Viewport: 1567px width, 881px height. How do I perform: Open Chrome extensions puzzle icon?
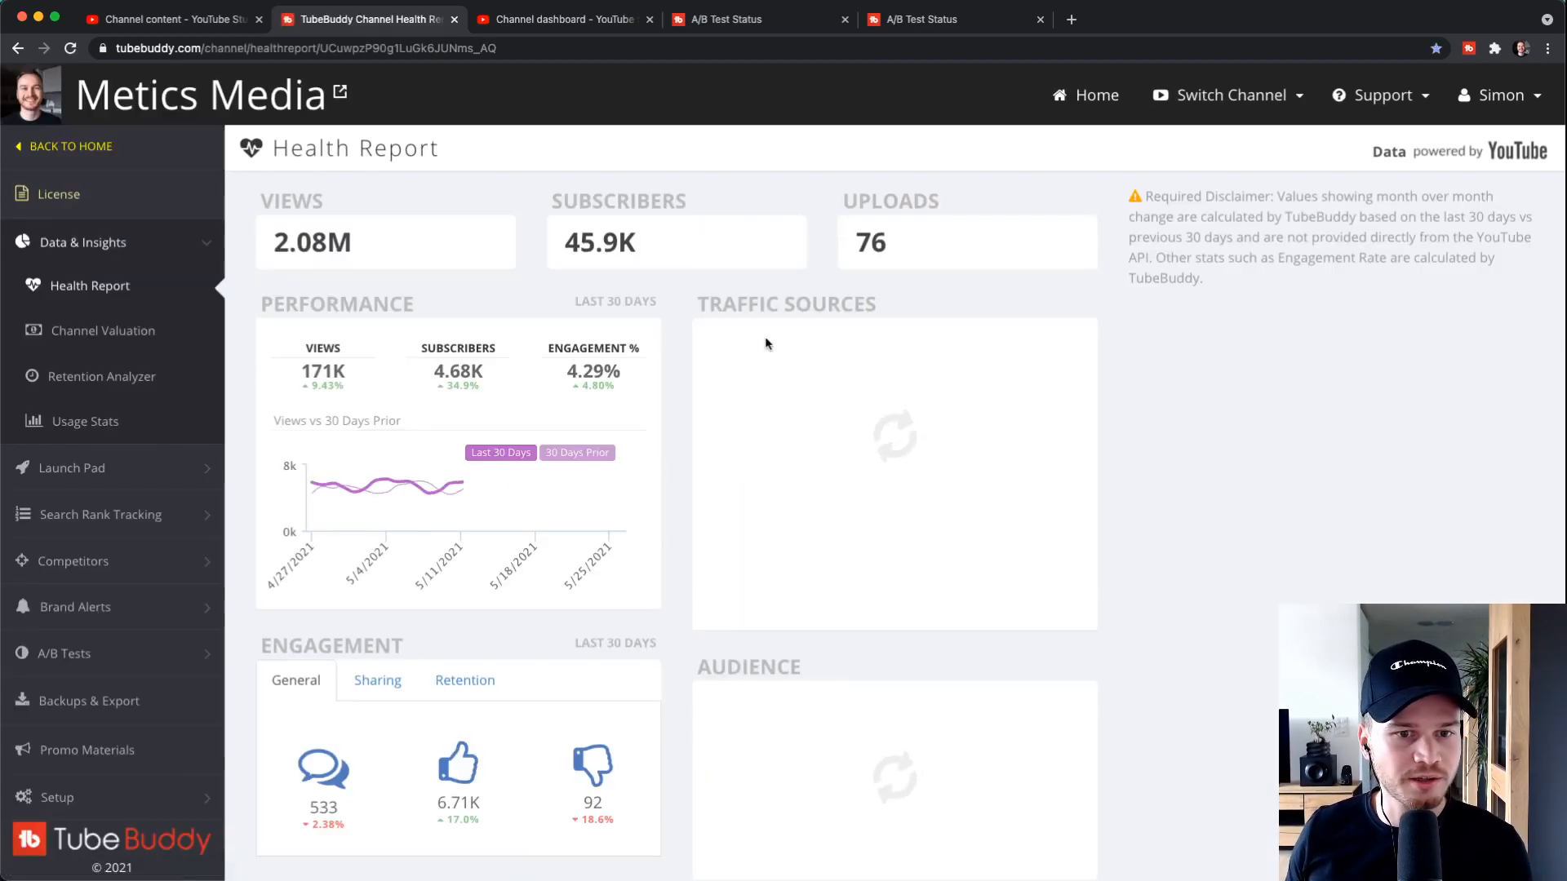1495,48
